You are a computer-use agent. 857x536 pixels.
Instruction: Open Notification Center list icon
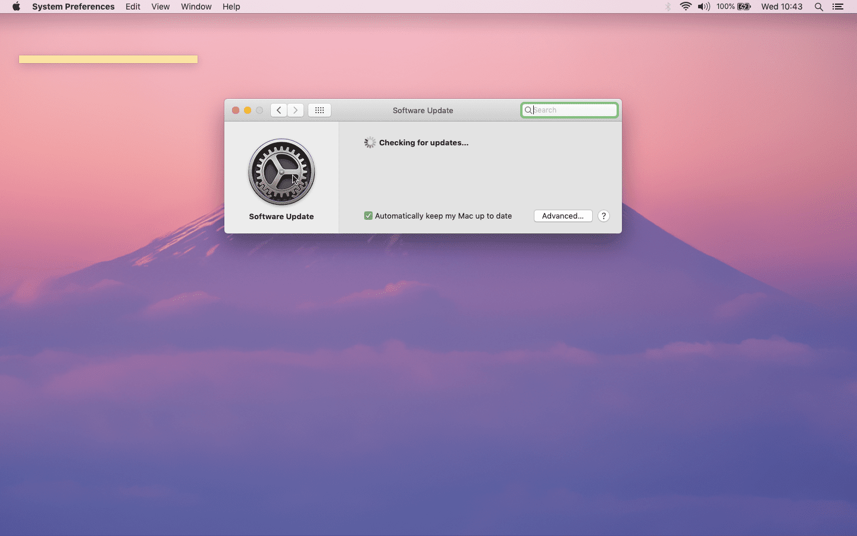pyautogui.click(x=838, y=7)
